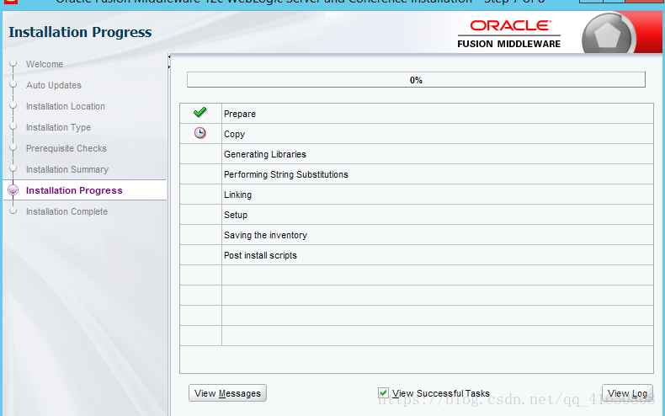Click the Copy task row text
This screenshot has width=665, height=416.
tap(235, 134)
